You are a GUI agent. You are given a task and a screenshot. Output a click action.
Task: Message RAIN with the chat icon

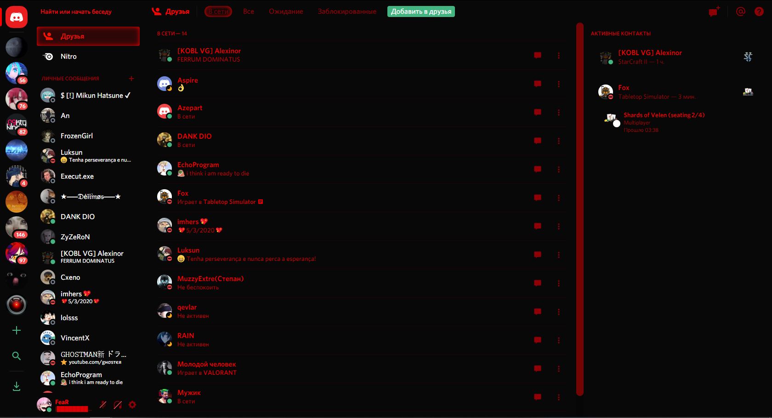point(538,340)
